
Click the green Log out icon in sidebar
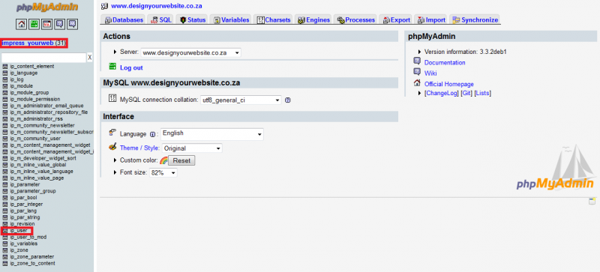34,24
